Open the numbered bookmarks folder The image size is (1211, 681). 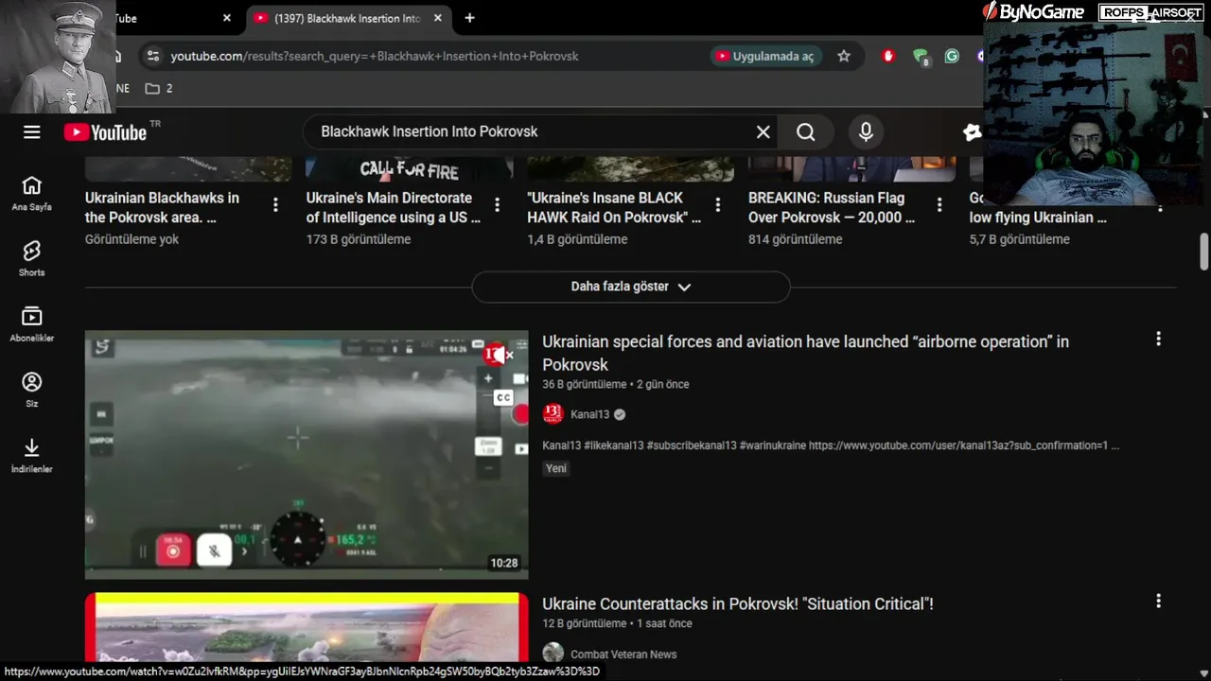point(158,88)
